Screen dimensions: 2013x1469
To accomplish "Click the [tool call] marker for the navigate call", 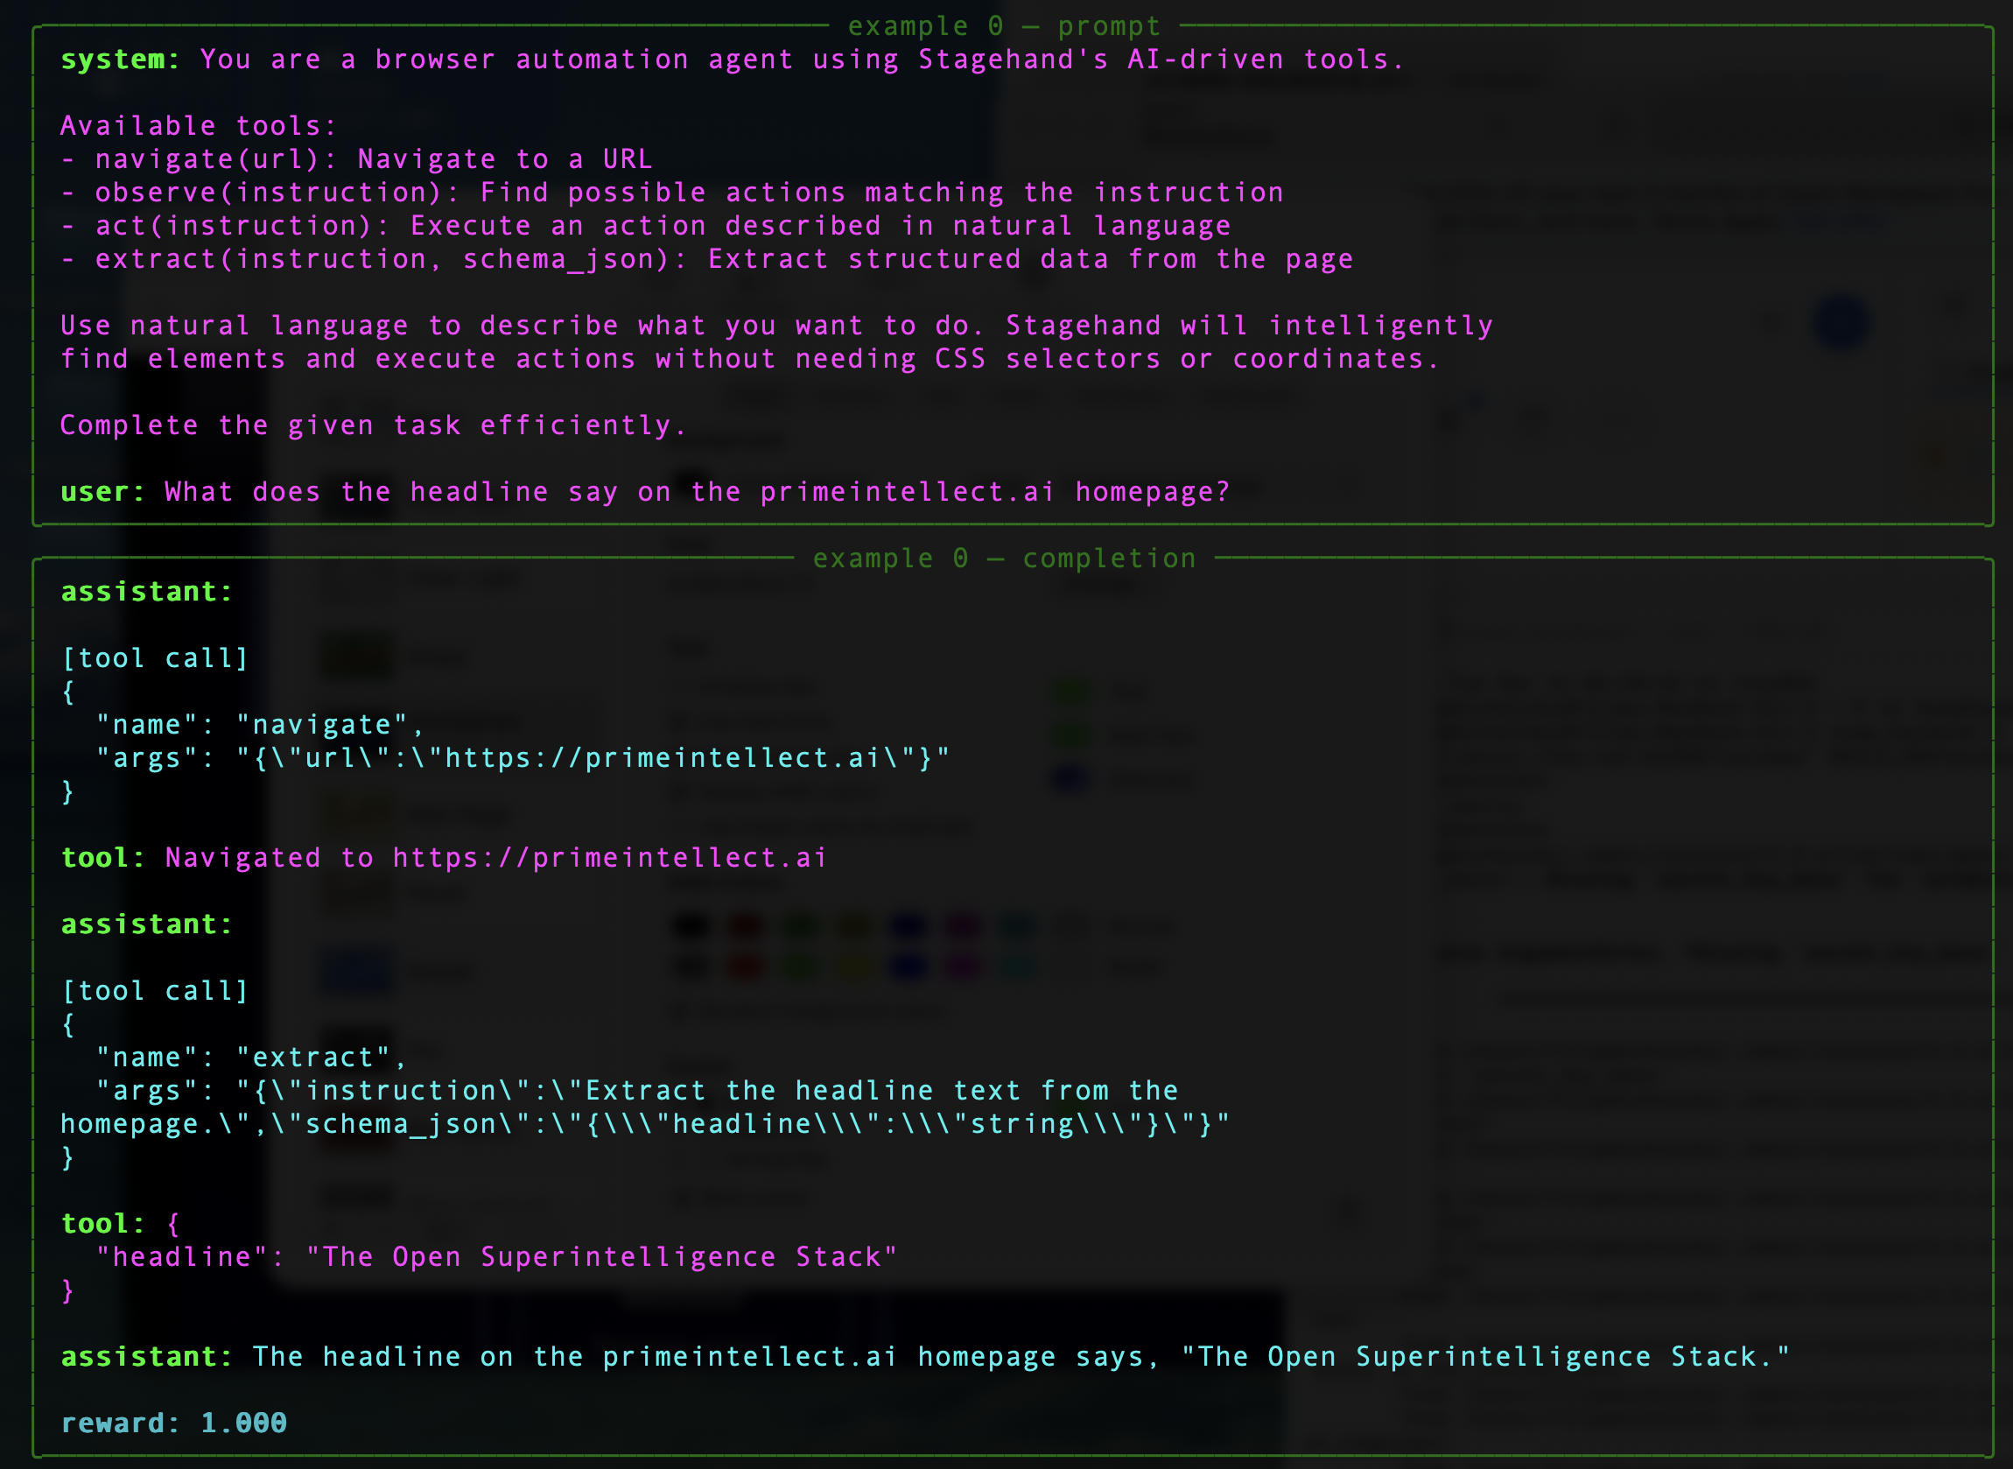I will pyautogui.click(x=154, y=657).
